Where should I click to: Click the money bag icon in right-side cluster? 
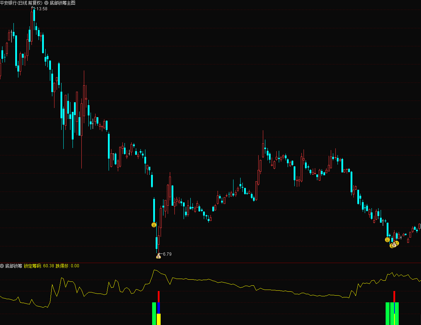point(394,245)
